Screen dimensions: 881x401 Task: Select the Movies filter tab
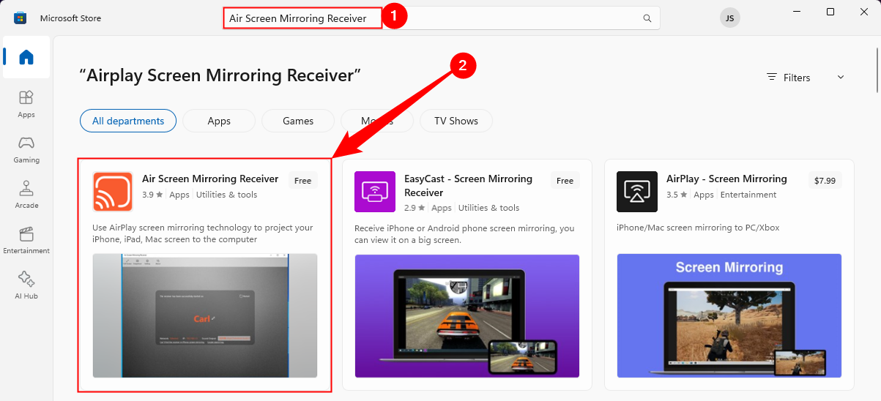377,121
